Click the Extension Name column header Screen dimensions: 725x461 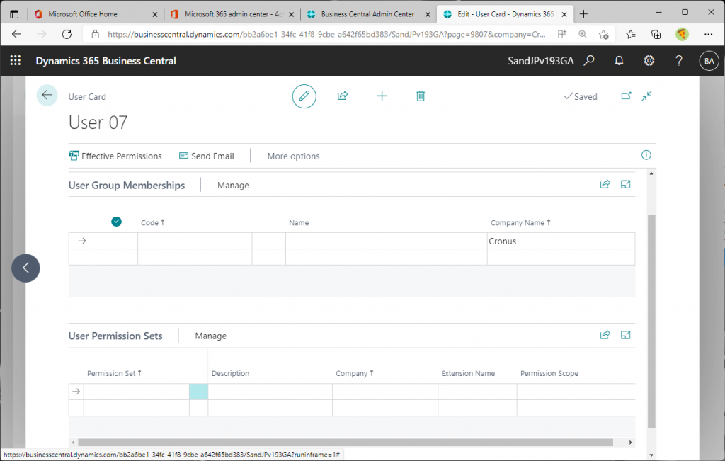(x=468, y=374)
